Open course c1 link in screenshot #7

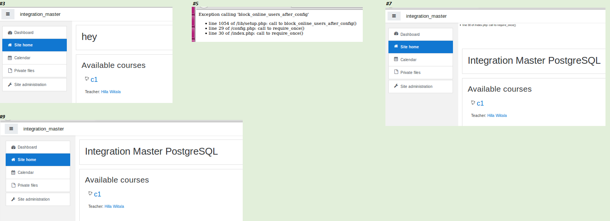pyautogui.click(x=480, y=103)
